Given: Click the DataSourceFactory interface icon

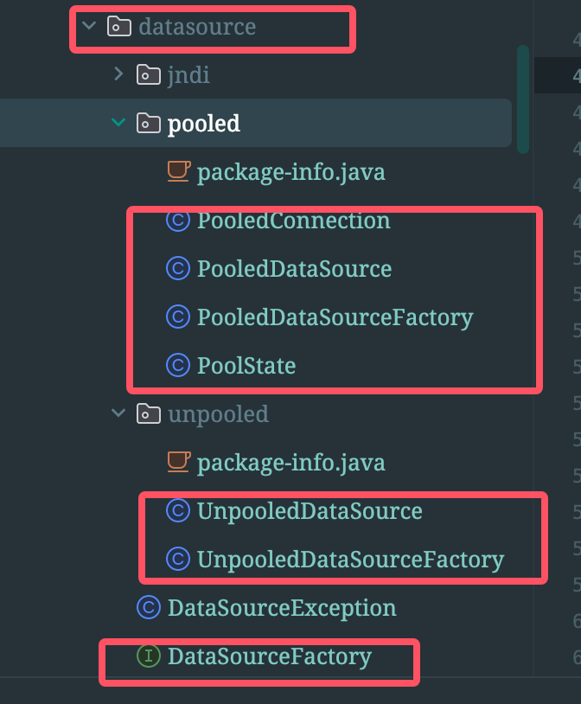Looking at the screenshot, I should tap(149, 656).
